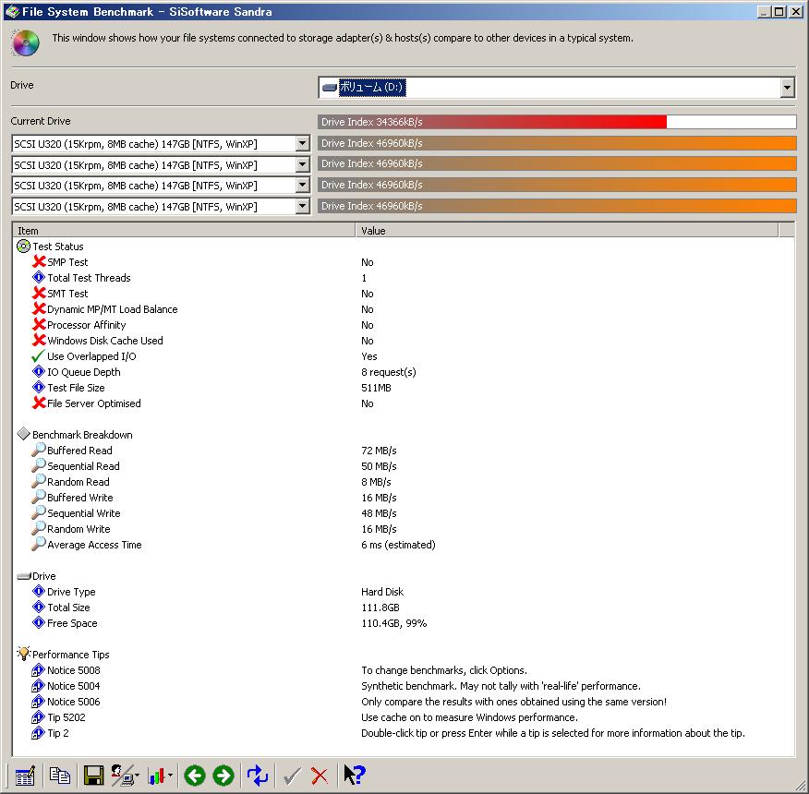Click the Test Status disc icon

pyautogui.click(x=23, y=247)
